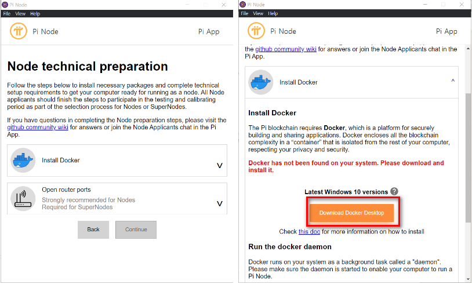
Task: Click Pi App link in right window header
Action: coord(446,31)
